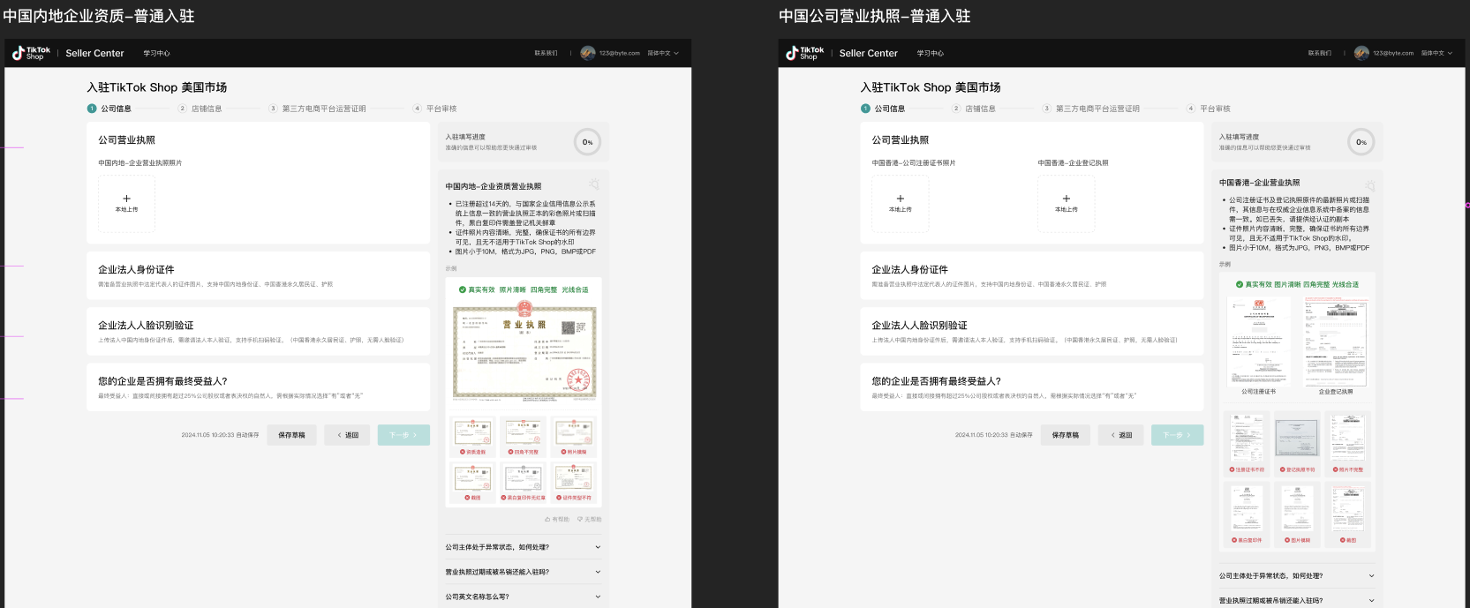Click the lightbulb icon beside 中国香港-企业营业执照
The width and height of the screenshot is (1470, 608).
(1369, 185)
